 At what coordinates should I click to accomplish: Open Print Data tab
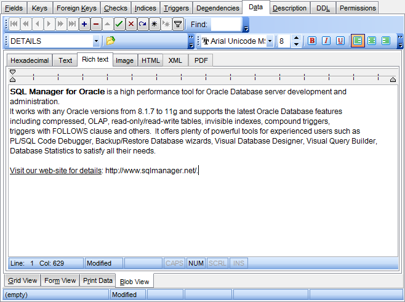[x=98, y=280]
